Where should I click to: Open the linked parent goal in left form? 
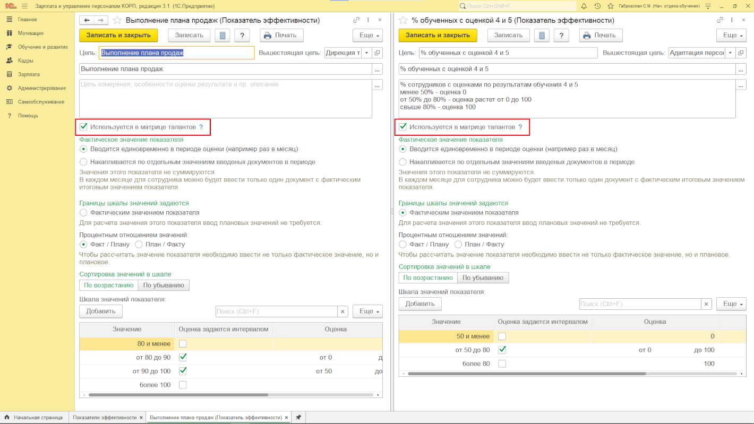pos(377,53)
